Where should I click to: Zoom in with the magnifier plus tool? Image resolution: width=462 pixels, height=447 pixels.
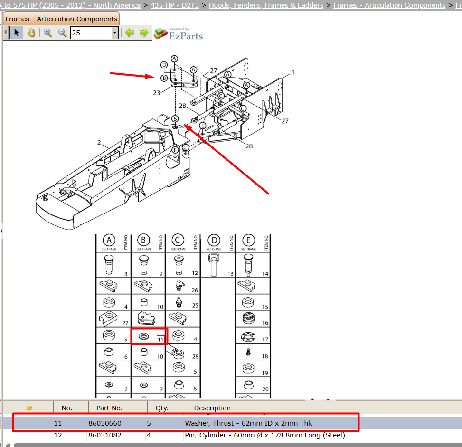48,32
